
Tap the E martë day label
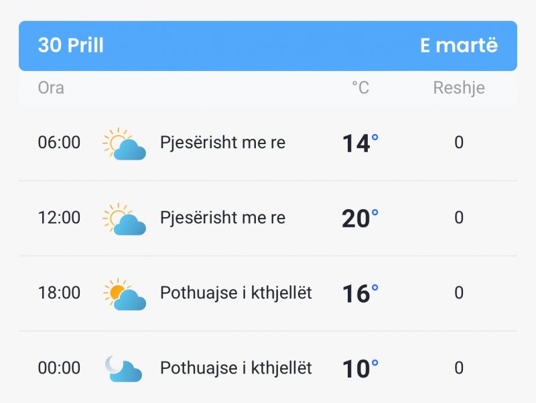(459, 45)
